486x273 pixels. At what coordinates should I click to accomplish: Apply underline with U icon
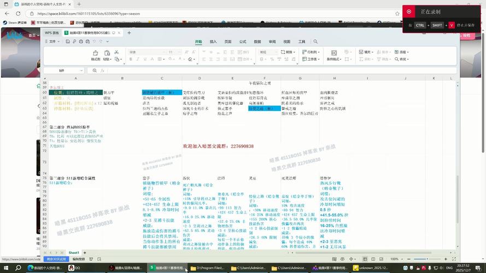[145, 59]
